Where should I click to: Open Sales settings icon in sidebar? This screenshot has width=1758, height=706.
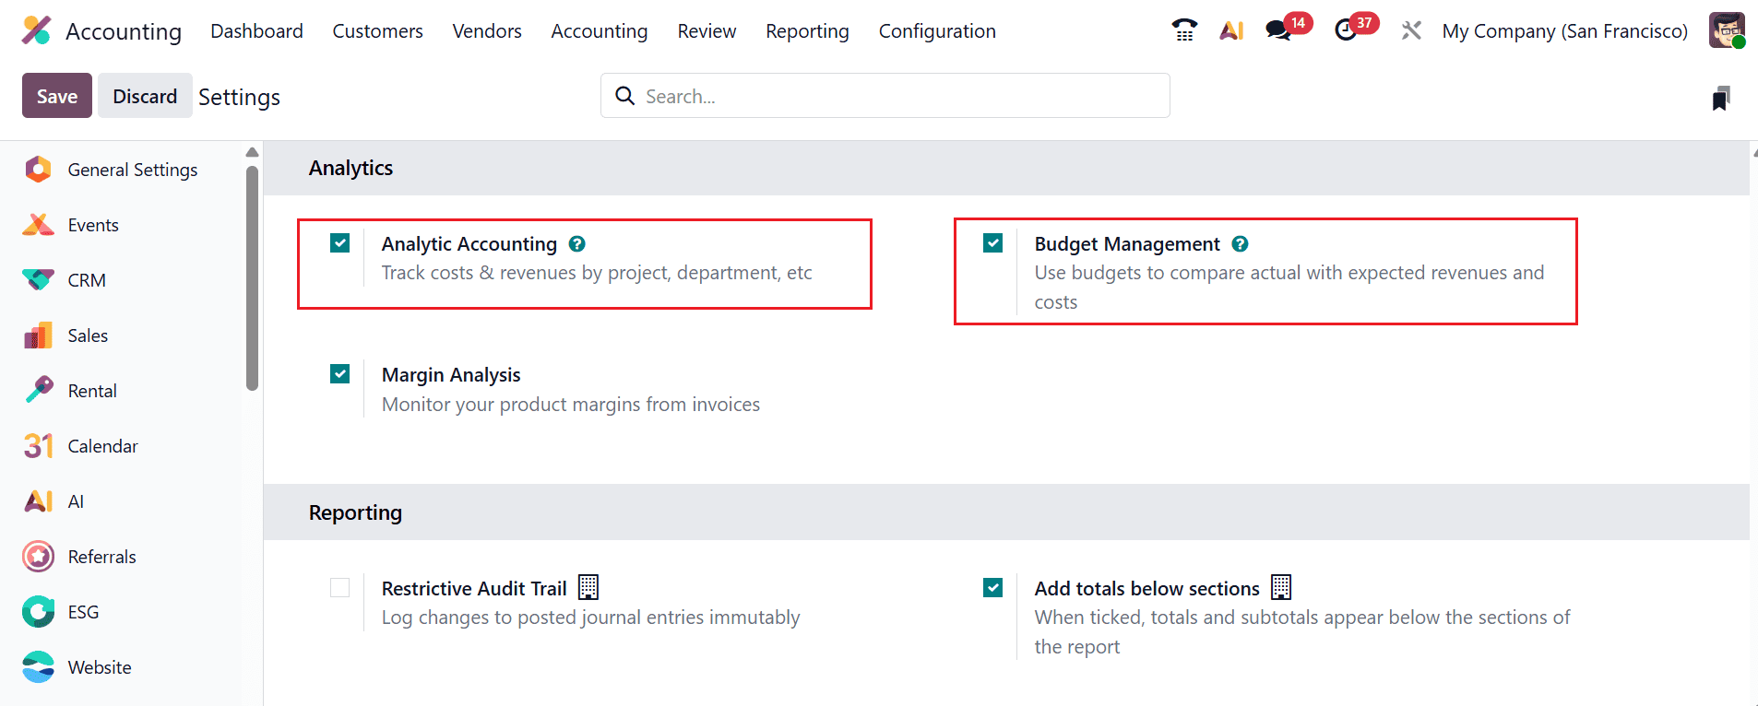(38, 335)
